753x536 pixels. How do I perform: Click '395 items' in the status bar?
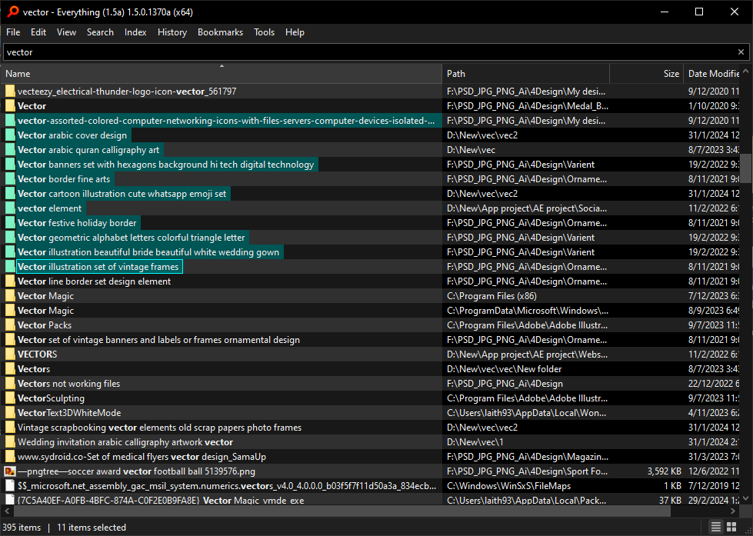tap(22, 528)
